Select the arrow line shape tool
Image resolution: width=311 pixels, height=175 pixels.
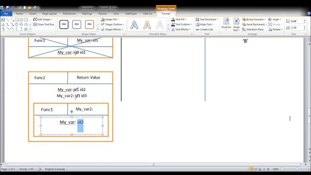(12, 20)
